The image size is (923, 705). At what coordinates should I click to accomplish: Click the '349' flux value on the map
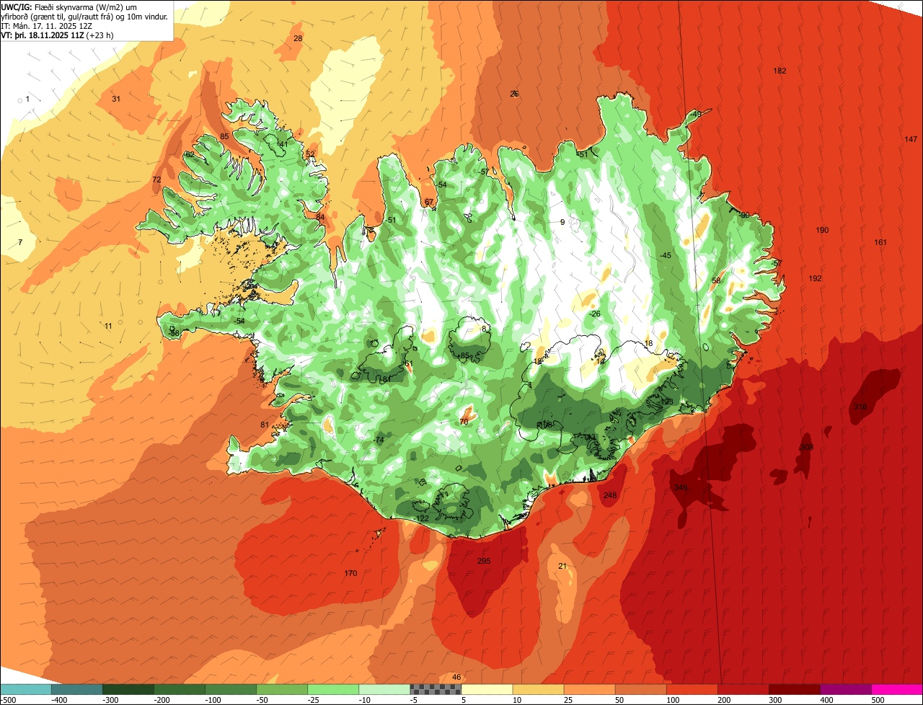(x=681, y=488)
